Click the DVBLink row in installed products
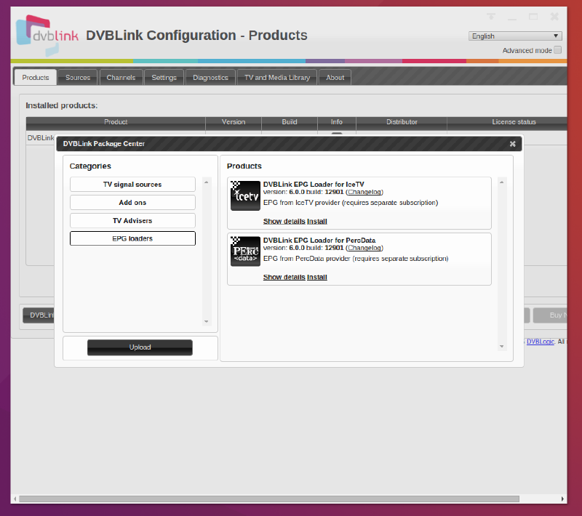 (41, 137)
